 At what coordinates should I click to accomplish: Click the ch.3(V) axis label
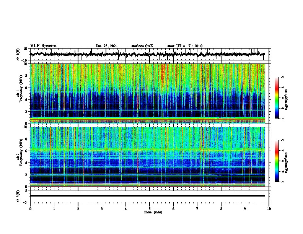[x=18, y=196]
